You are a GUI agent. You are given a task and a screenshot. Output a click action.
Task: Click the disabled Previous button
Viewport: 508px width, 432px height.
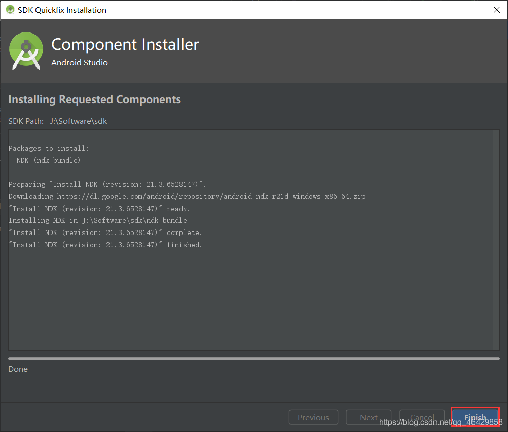(x=313, y=417)
